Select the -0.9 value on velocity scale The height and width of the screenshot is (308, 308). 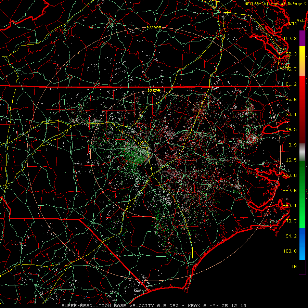click(x=291, y=145)
